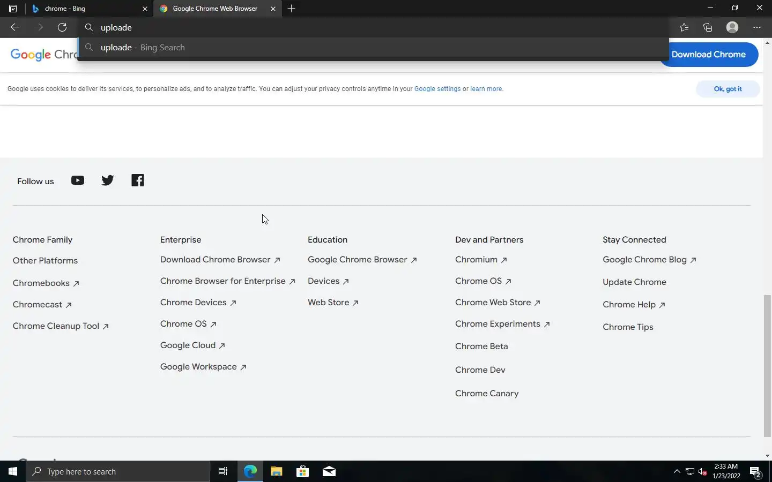Open Chrome OS link under Dev and Partners
This screenshot has height=482, width=772.
(483, 281)
